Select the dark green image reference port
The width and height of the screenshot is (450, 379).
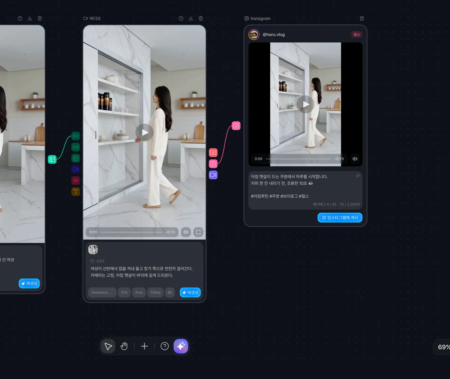[76, 158]
